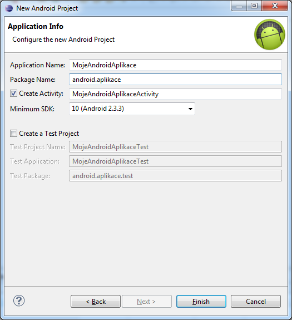Click the Test Application field
The width and height of the screenshot is (292, 320).
point(175,161)
